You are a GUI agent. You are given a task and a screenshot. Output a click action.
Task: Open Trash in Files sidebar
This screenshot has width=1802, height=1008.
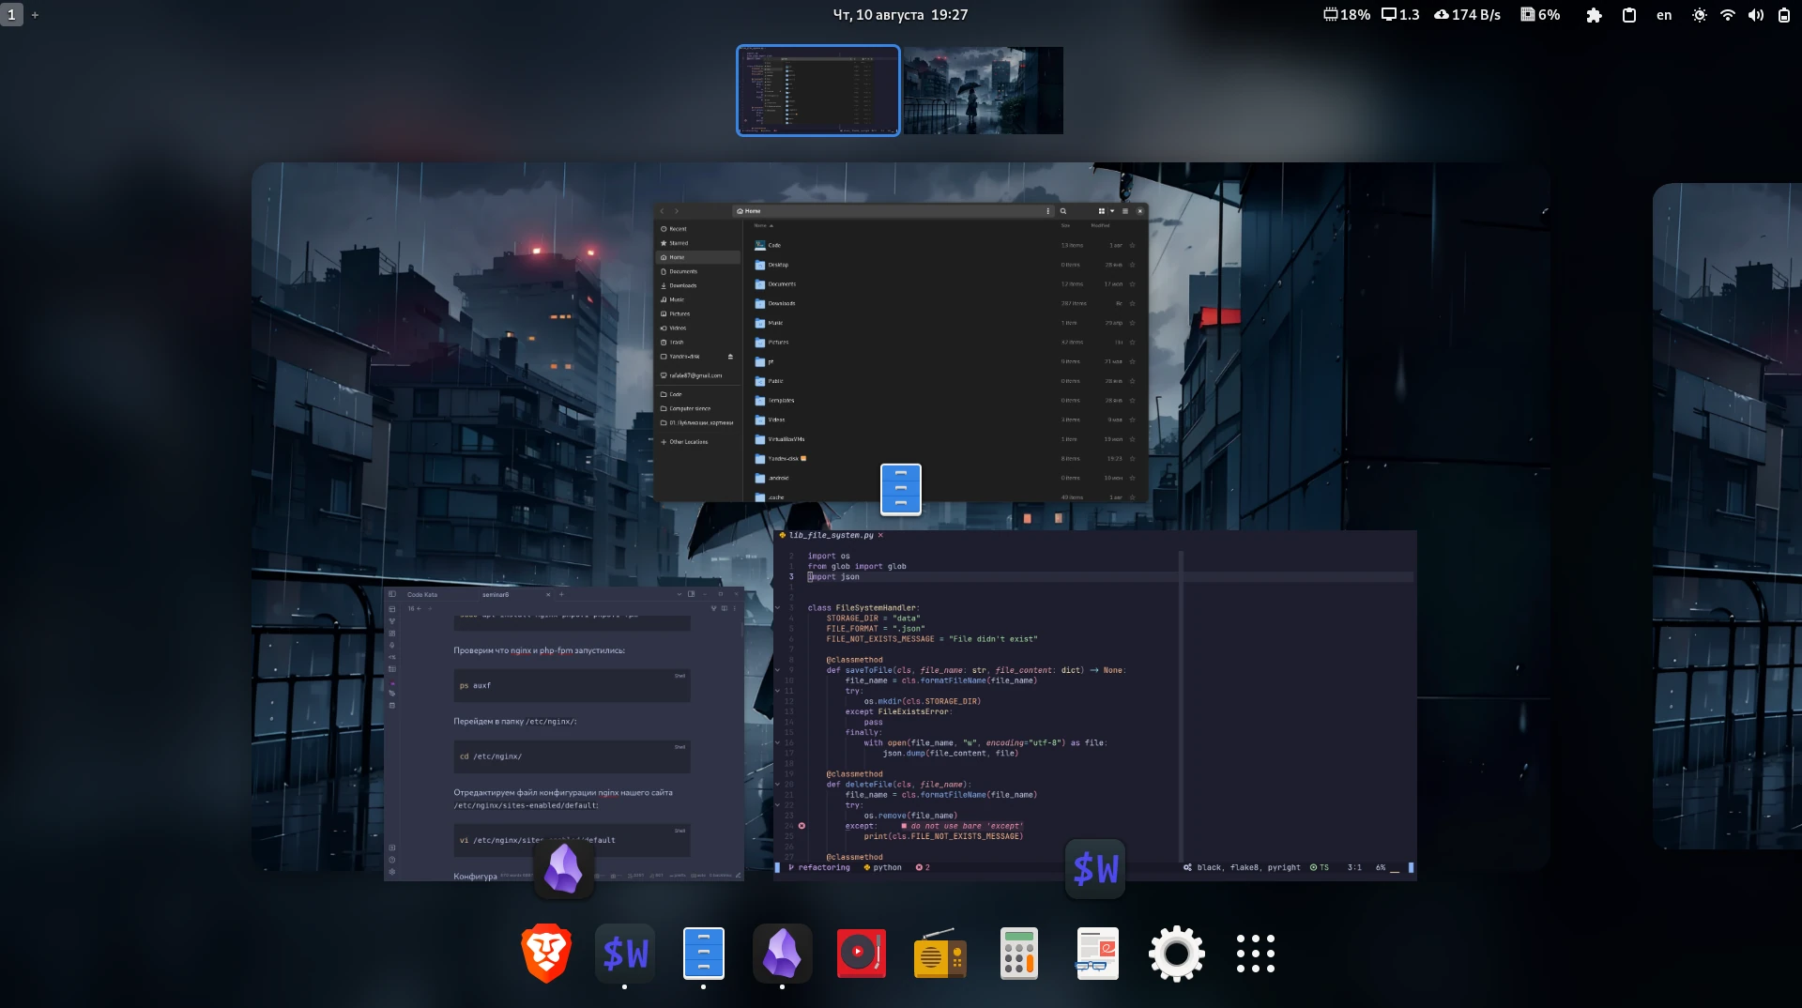point(697,343)
